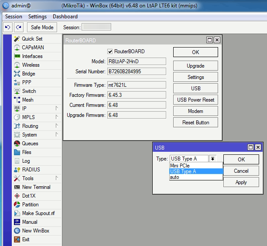Click the Upgrade button
This screenshot has height=246, width=267.
[x=195, y=66]
